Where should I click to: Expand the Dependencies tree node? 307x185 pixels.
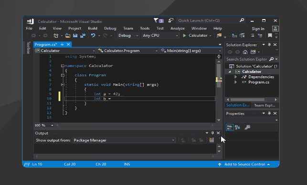[235, 77]
